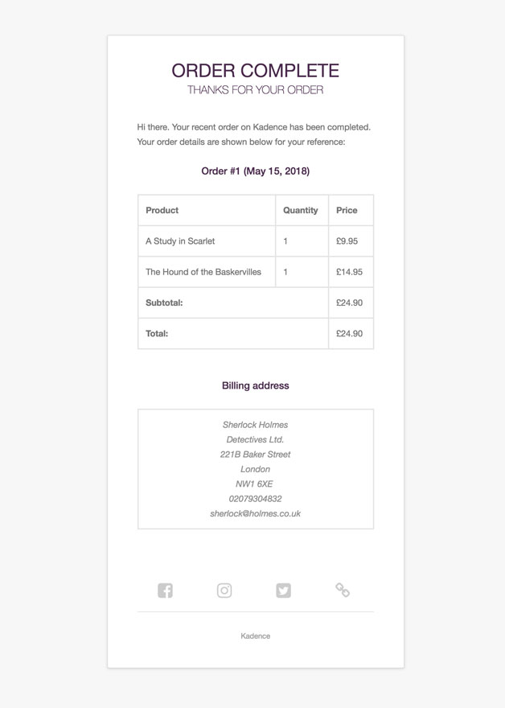The width and height of the screenshot is (505, 708).
Task: Click the Price column header
Action: [347, 210]
